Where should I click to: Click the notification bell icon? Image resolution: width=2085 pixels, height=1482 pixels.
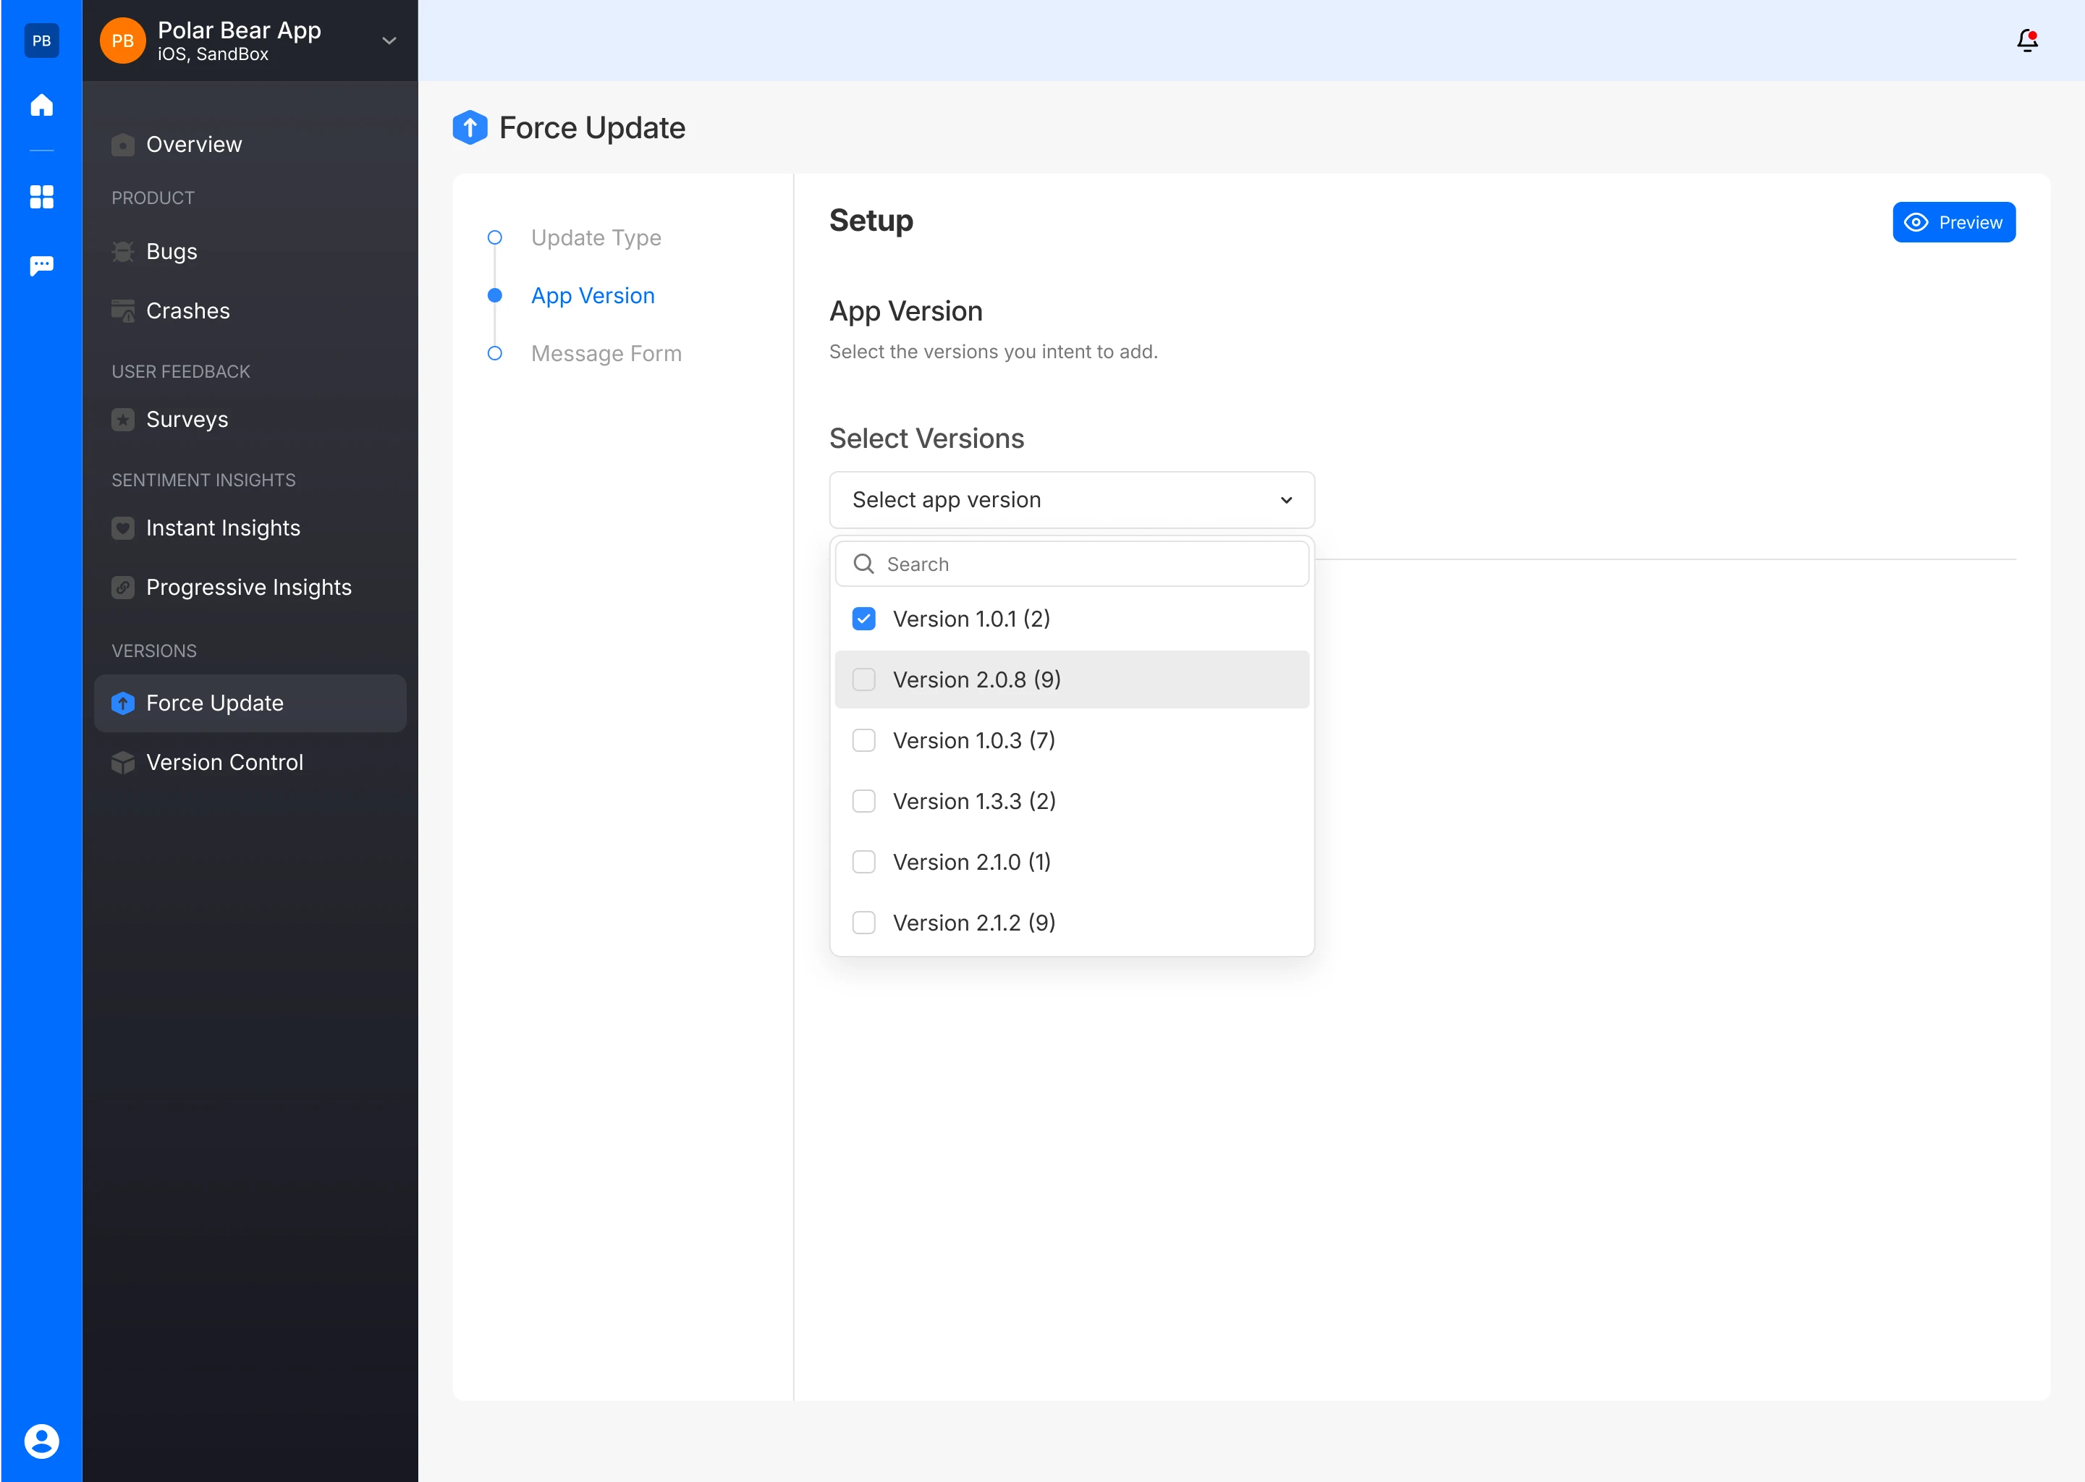coord(2026,40)
